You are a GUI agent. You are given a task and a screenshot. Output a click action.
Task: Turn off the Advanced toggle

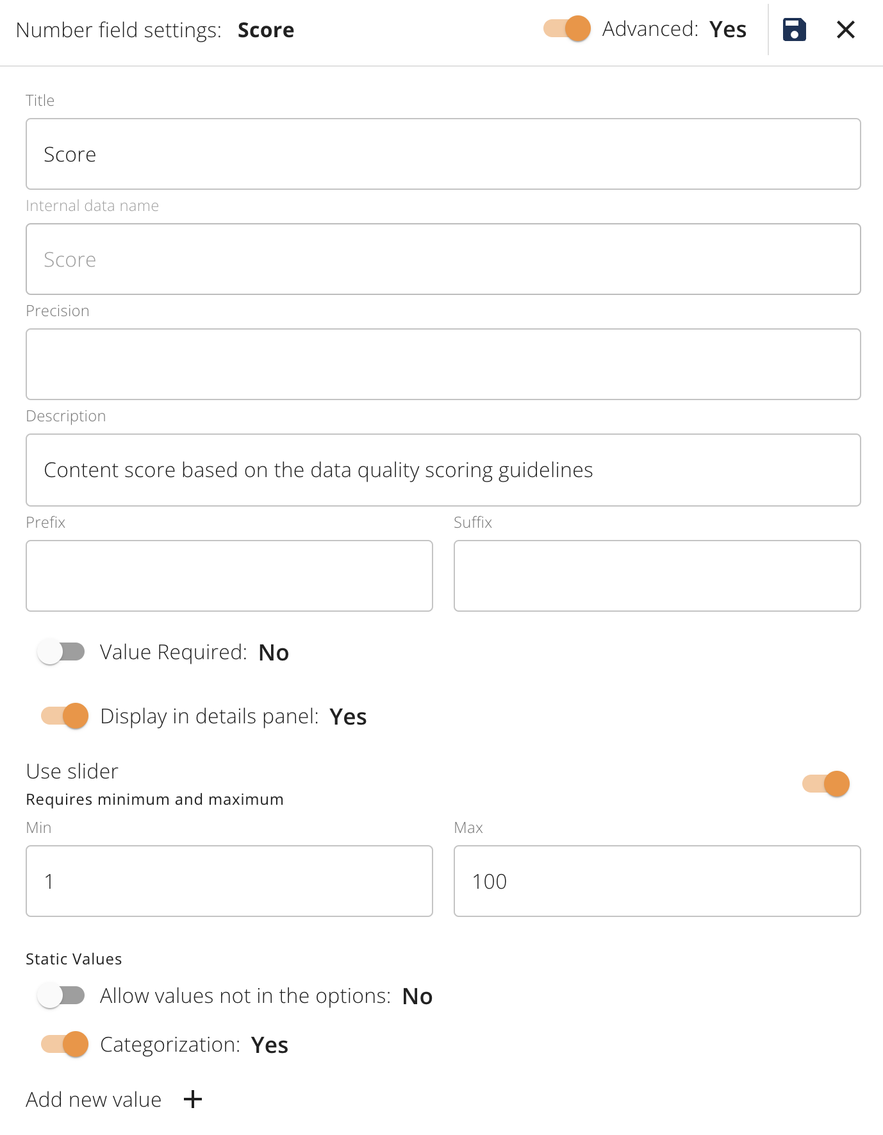[567, 29]
